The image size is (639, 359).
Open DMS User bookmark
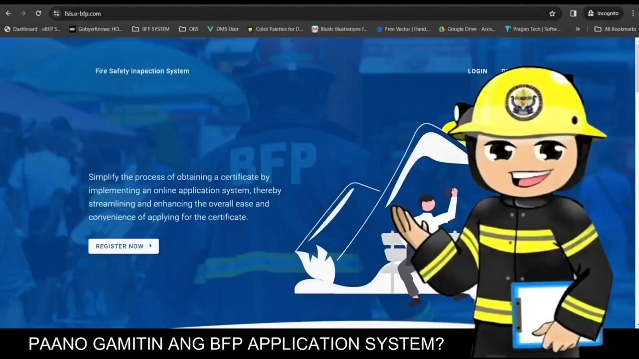tap(223, 29)
